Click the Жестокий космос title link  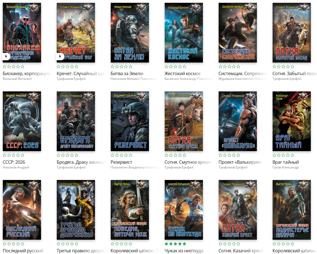point(182,73)
